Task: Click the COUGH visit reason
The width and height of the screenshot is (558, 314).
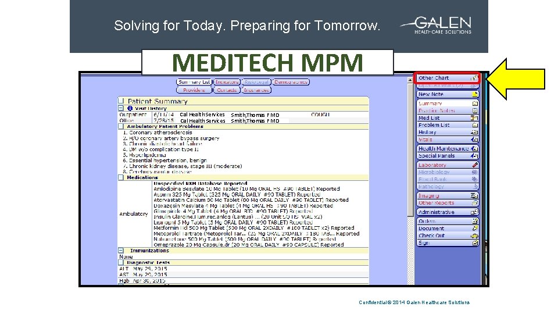Action: point(320,115)
